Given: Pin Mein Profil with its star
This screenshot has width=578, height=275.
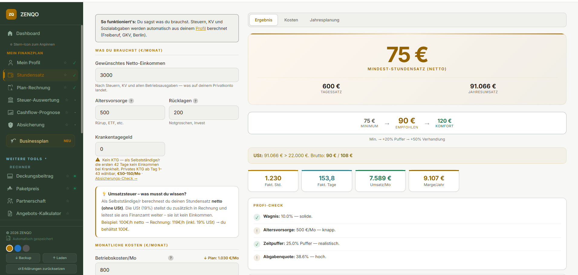Looking at the screenshot, I should (65, 63).
